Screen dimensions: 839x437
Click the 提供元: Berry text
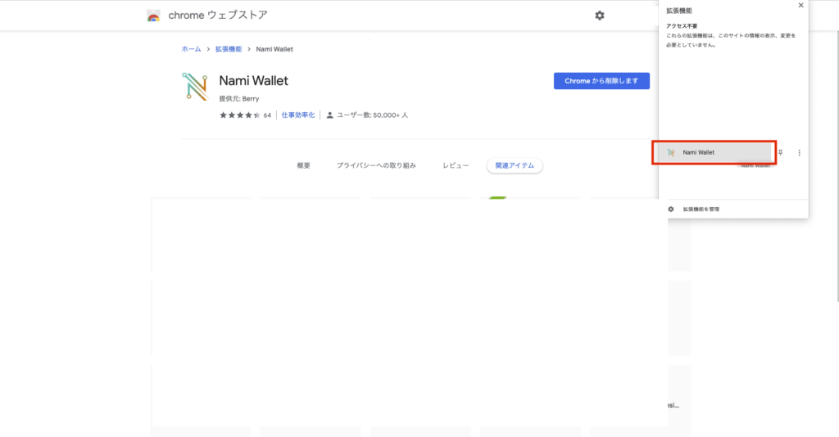(x=239, y=99)
